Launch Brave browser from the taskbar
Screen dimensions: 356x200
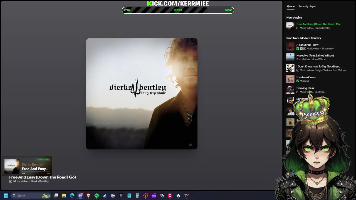(88, 196)
